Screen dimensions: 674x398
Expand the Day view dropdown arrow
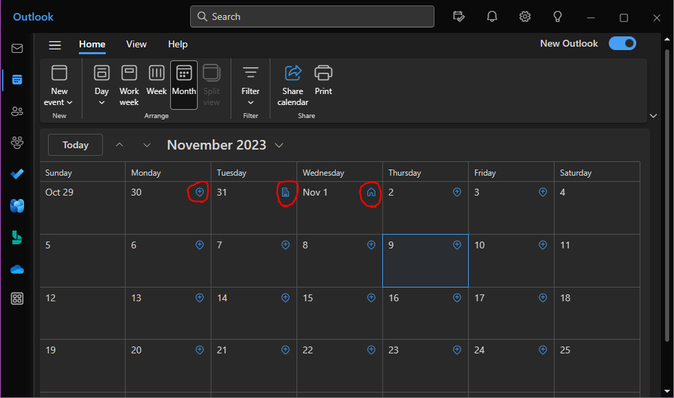[x=102, y=102]
